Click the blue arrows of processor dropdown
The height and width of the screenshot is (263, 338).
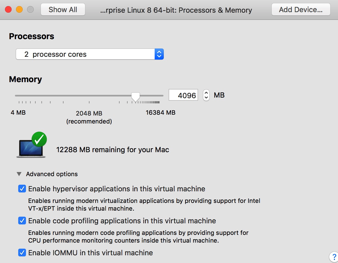159,54
